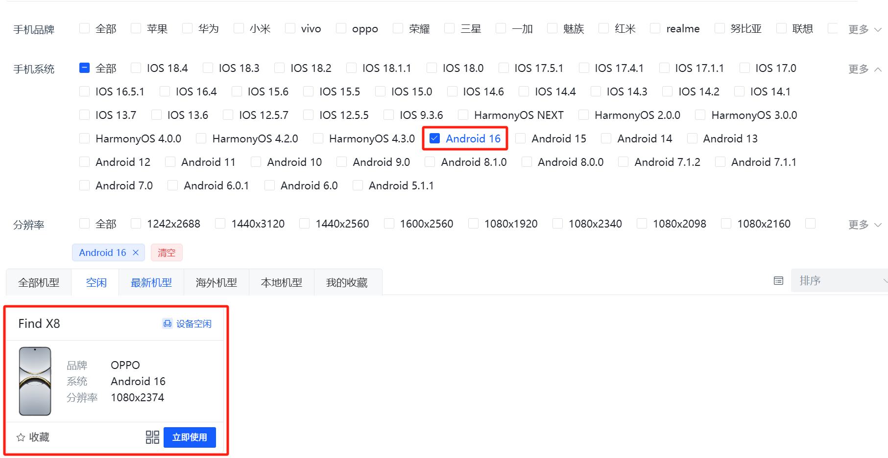Switch to the 全部机型 tab

39,282
